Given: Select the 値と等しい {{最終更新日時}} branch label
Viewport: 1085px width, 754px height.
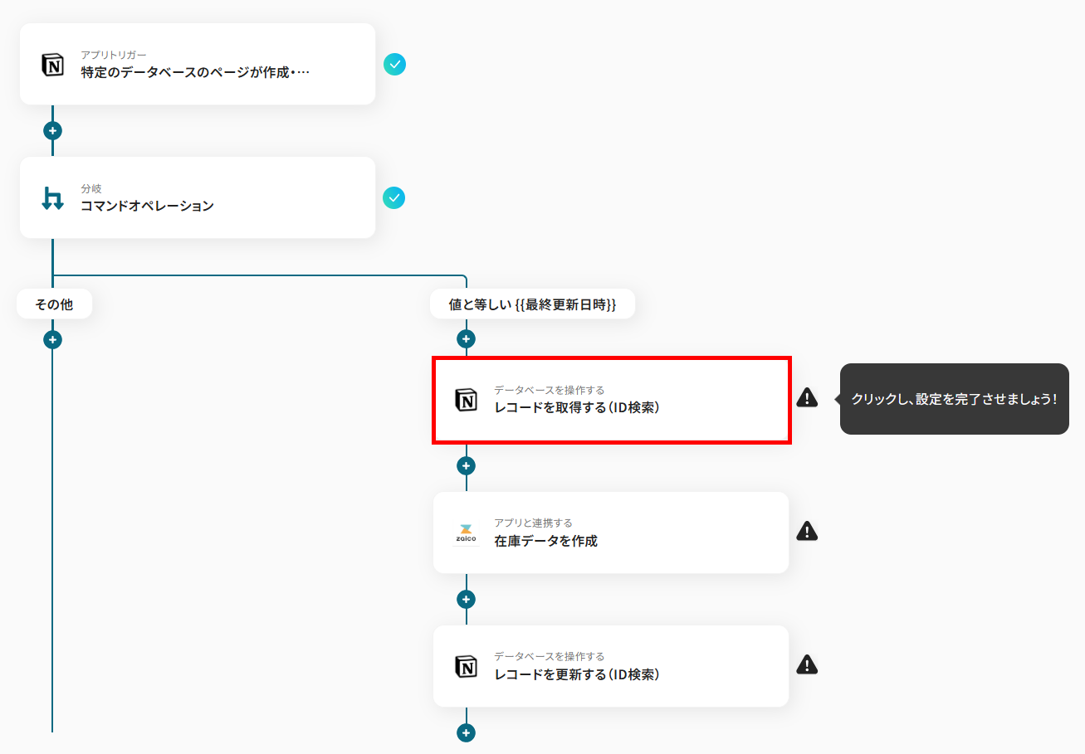Looking at the screenshot, I should pos(532,304).
